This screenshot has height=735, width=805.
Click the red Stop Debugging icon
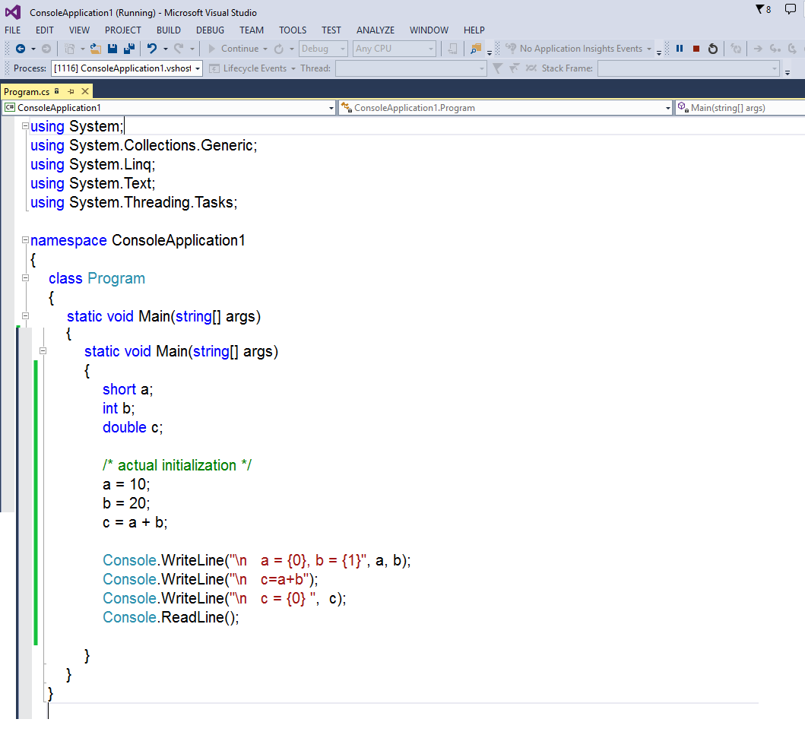[696, 47]
